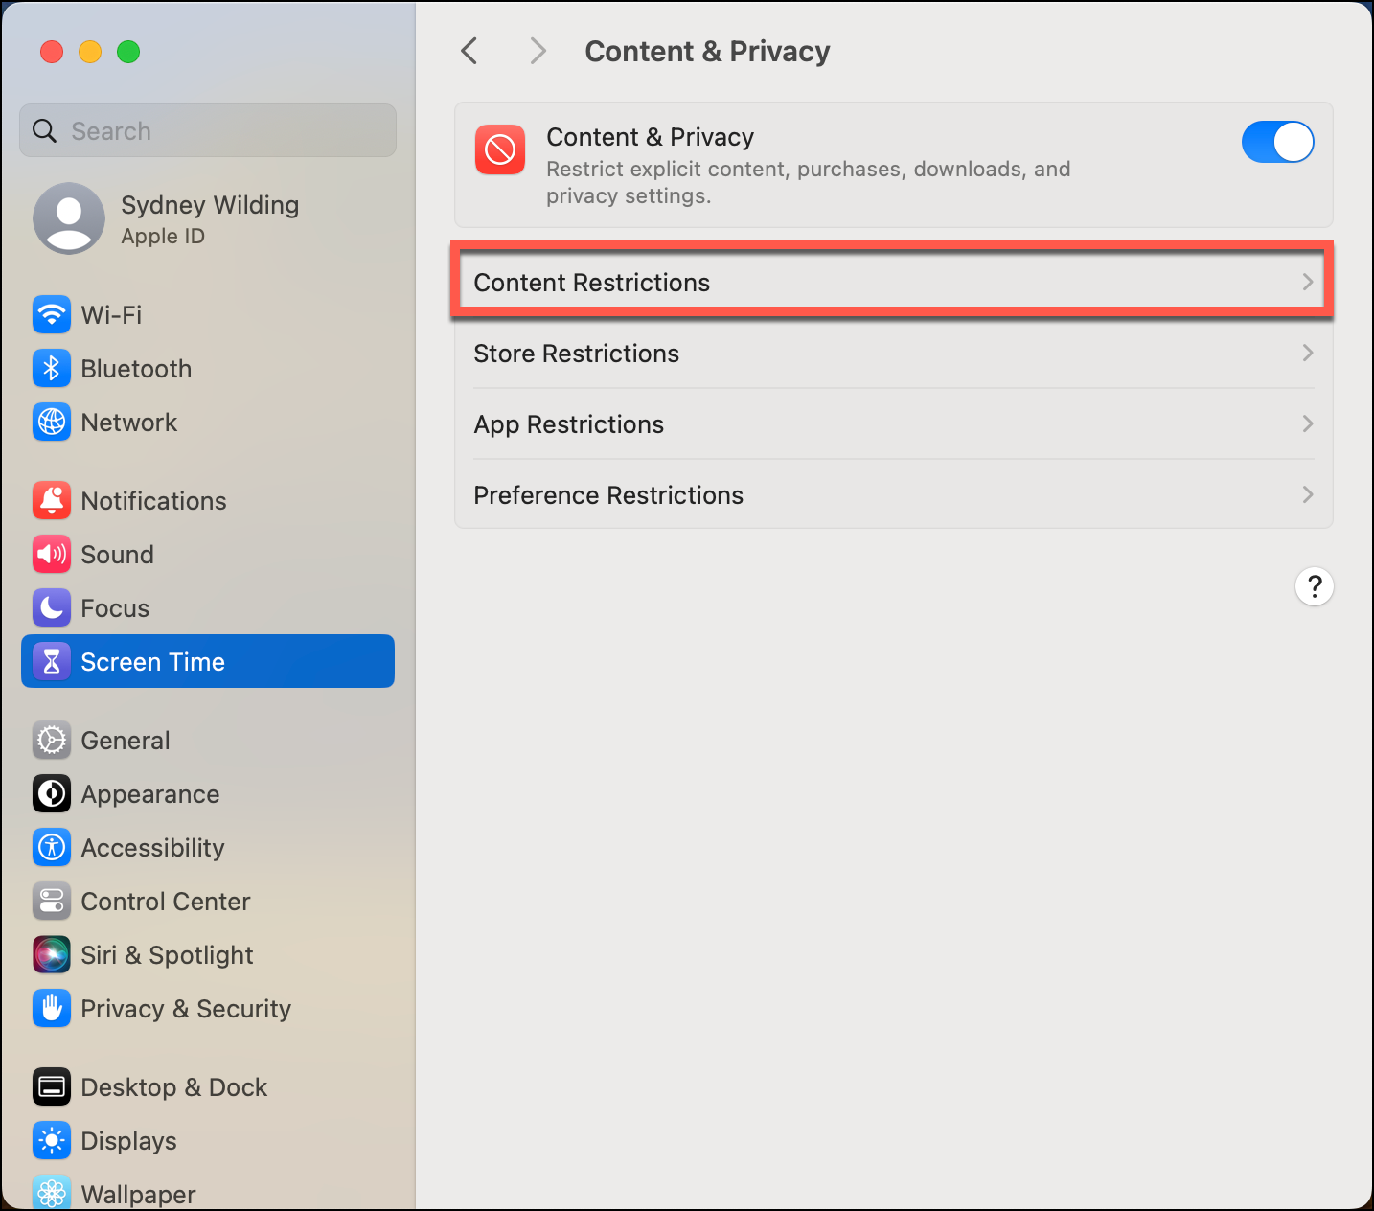This screenshot has width=1374, height=1211.
Task: Expand Store Restrictions chevron
Action: click(1307, 354)
